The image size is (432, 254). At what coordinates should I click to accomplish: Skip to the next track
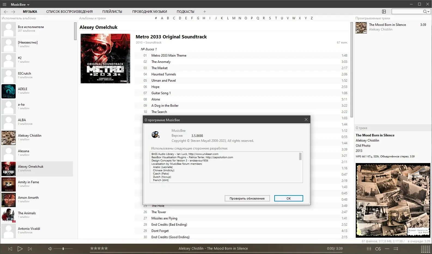point(30,249)
